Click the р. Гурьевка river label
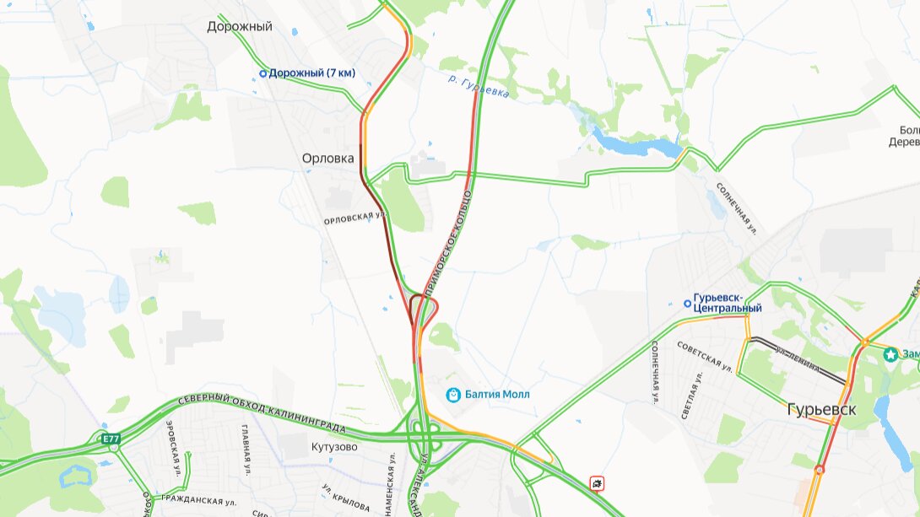This screenshot has width=920, height=517. tap(479, 86)
